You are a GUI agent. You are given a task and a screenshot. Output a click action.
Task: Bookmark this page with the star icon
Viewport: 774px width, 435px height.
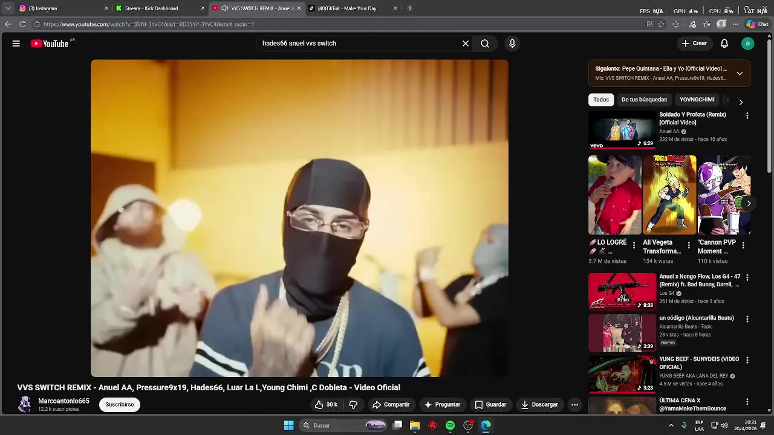pos(661,24)
